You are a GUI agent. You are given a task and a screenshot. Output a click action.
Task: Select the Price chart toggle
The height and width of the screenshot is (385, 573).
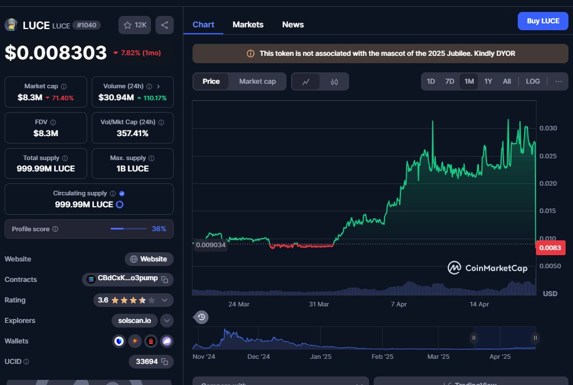point(211,81)
